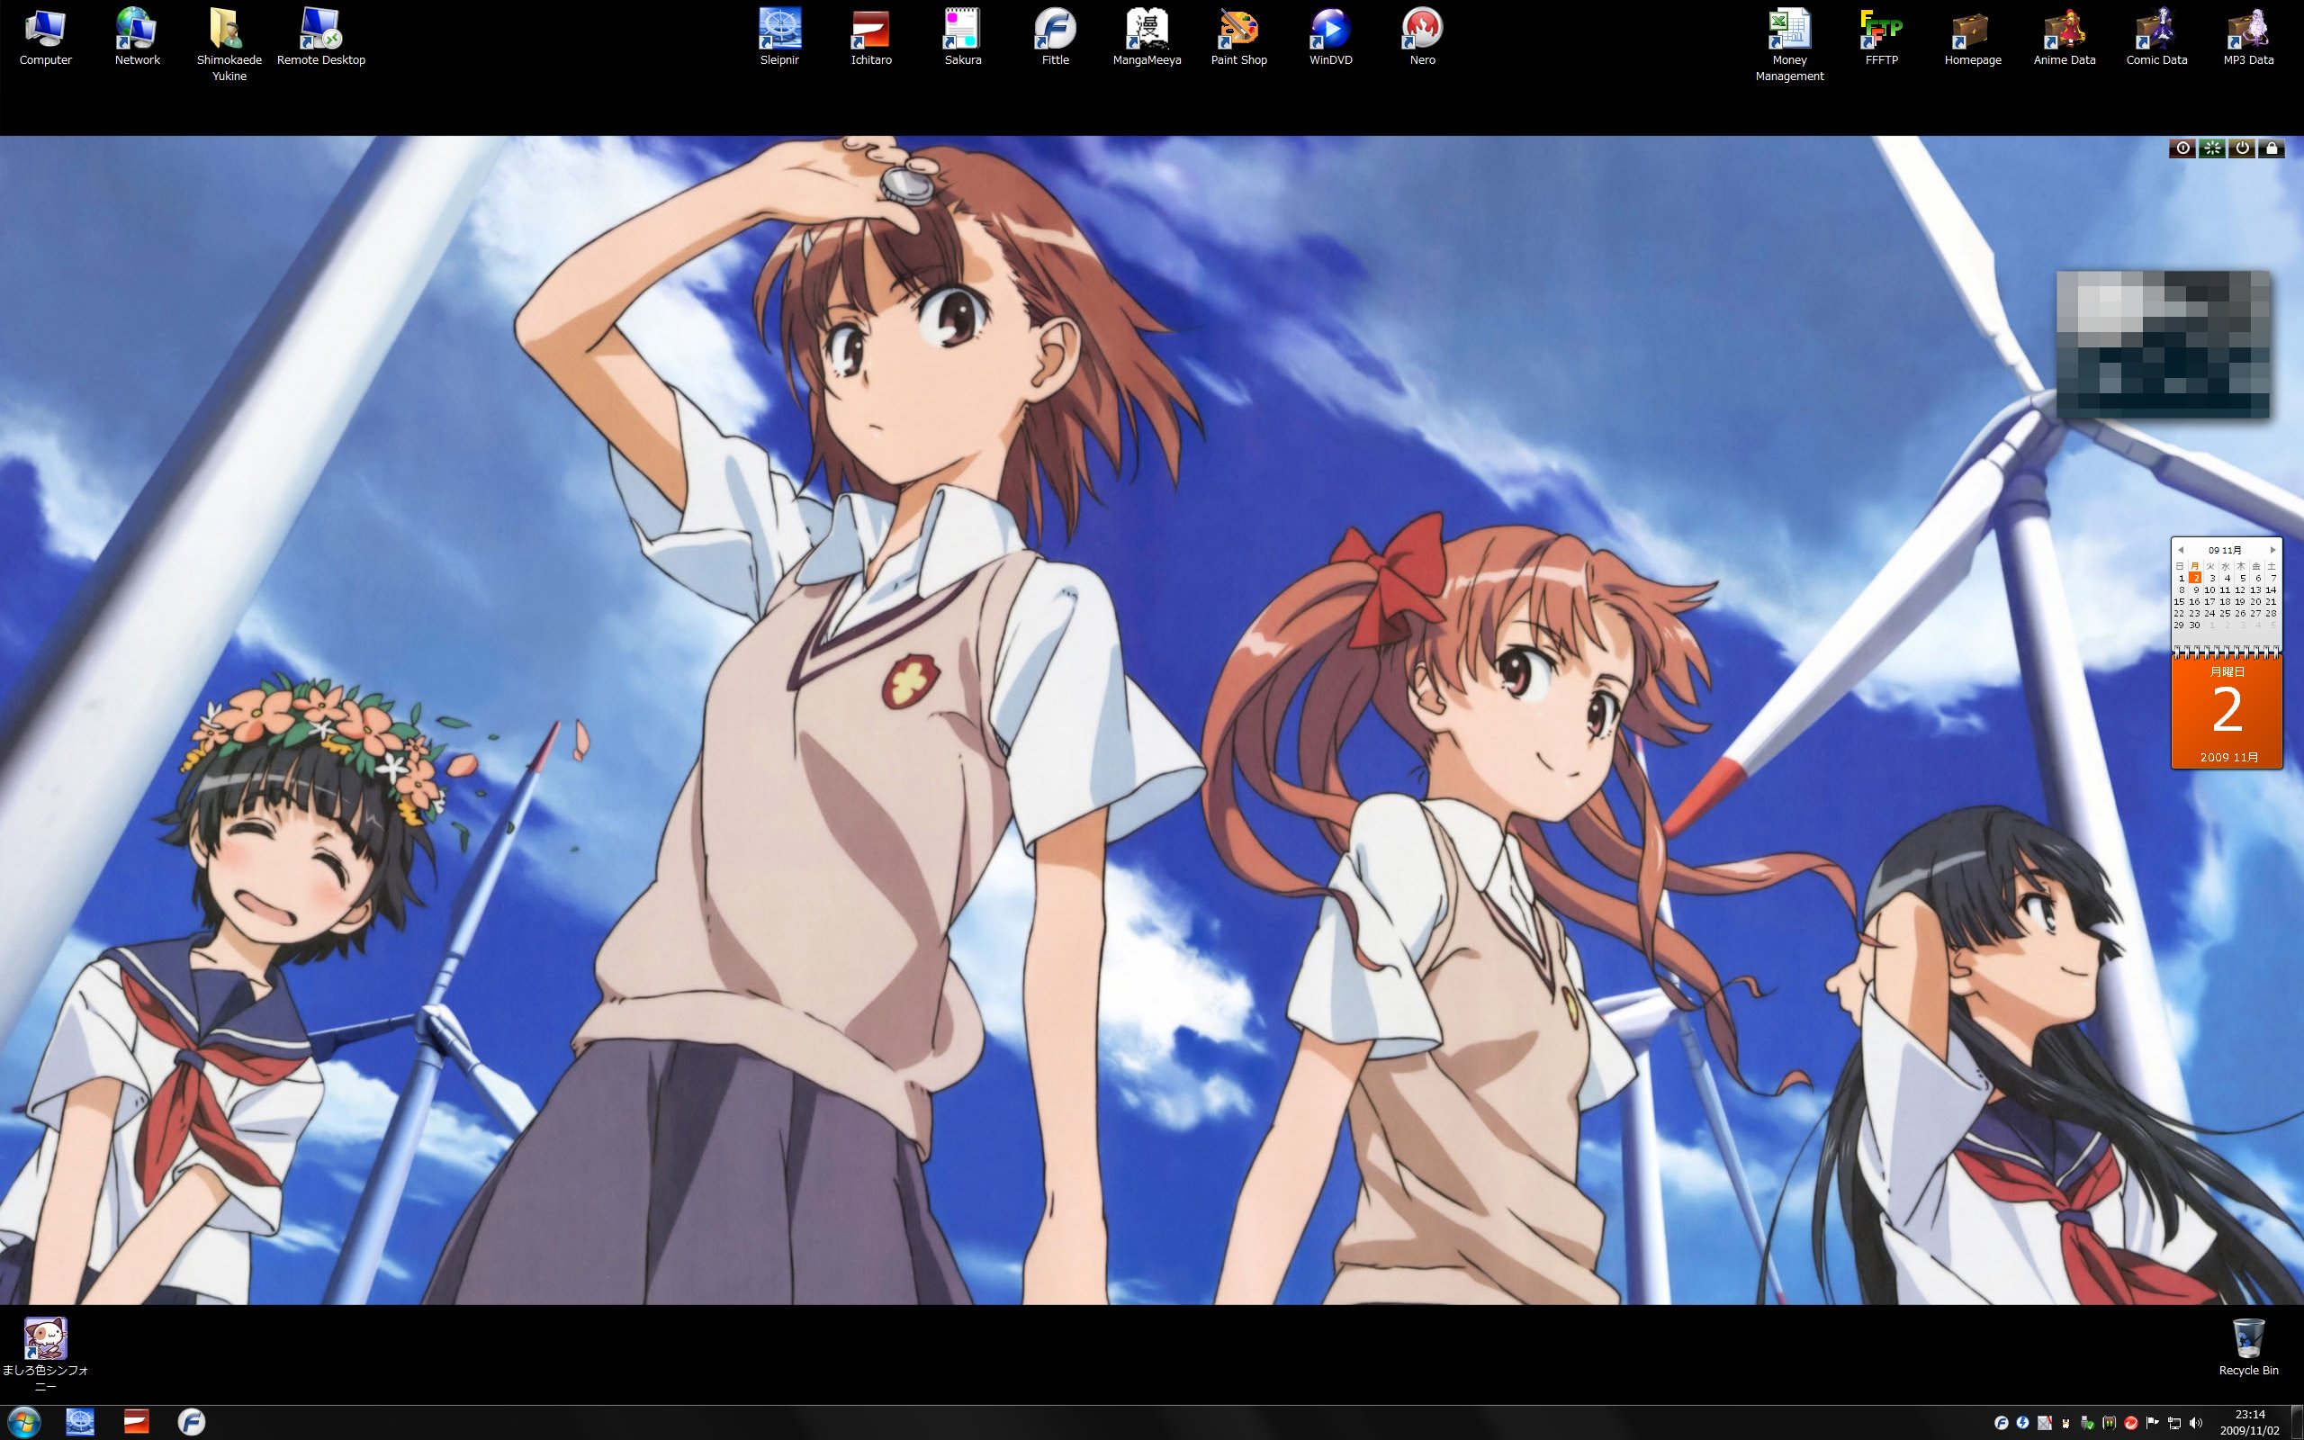2304x1440 pixels.
Task: Click the large orange day 2 calendar page
Action: point(2227,711)
